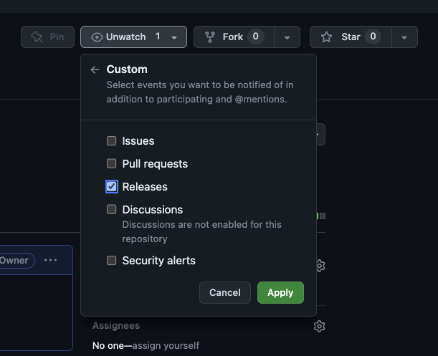This screenshot has height=356, width=438.
Task: Click the gear icon above Assignees gear
Action: click(320, 266)
